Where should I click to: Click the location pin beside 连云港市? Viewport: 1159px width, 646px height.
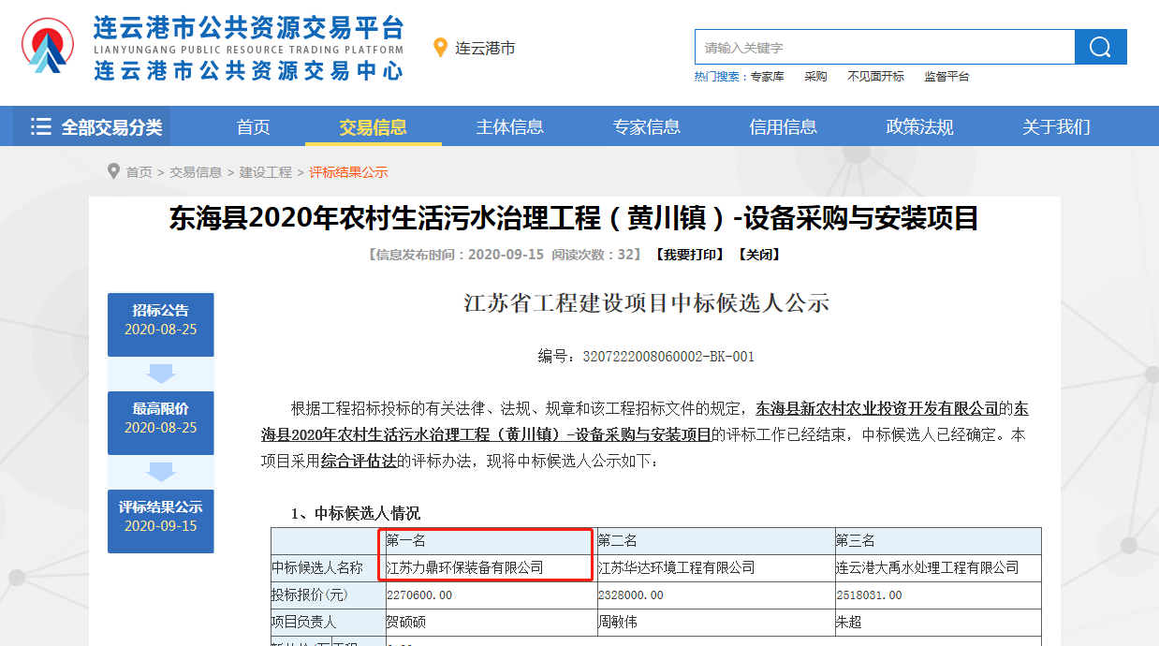tap(439, 48)
